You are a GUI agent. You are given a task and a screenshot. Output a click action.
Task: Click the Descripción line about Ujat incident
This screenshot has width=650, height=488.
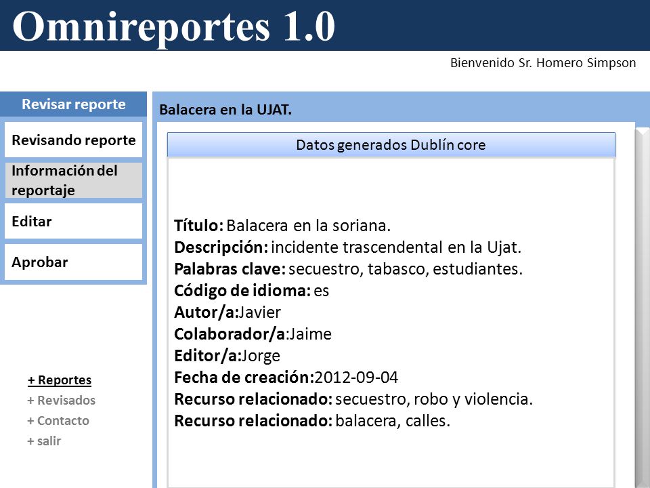click(x=347, y=247)
